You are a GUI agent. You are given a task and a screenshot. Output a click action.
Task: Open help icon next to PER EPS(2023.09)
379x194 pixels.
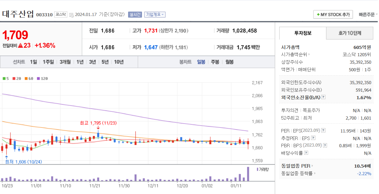[x=323, y=131]
